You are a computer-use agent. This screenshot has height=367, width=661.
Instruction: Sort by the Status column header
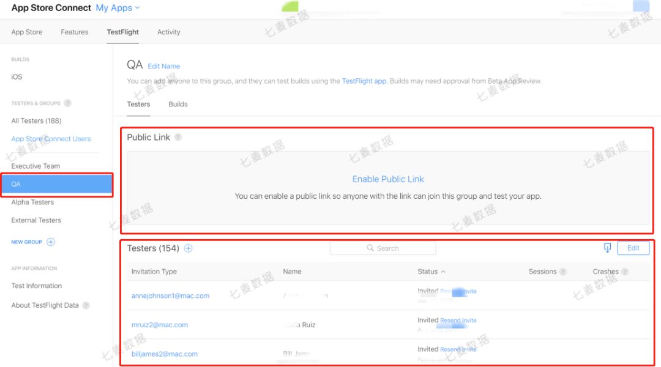coord(431,272)
